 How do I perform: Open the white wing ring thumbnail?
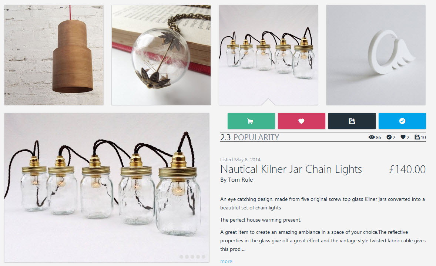(376, 55)
